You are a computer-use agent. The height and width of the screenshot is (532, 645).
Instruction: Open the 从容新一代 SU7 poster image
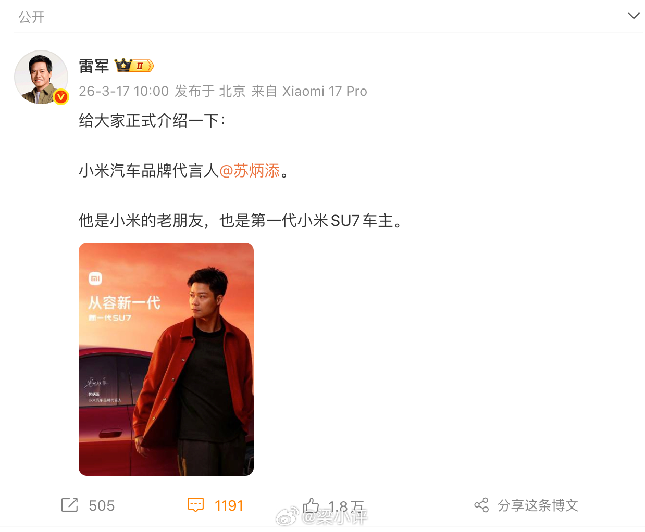pyautogui.click(x=166, y=359)
